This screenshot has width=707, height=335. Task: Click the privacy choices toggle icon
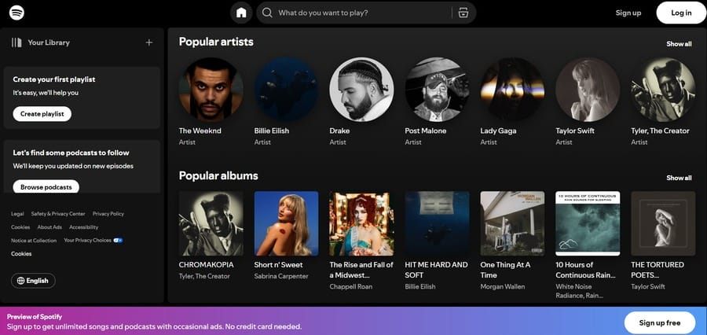coord(118,240)
